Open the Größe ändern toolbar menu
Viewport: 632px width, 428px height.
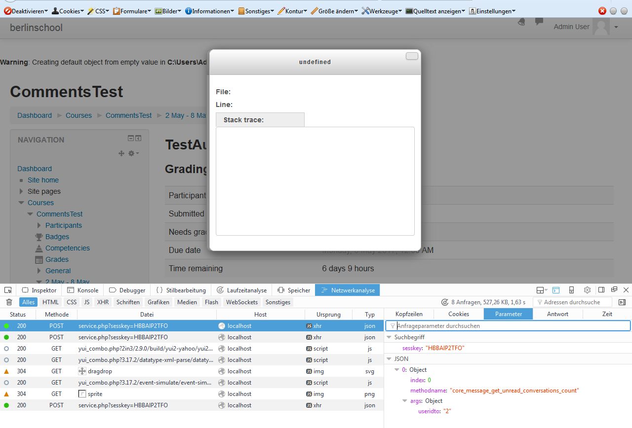click(335, 11)
